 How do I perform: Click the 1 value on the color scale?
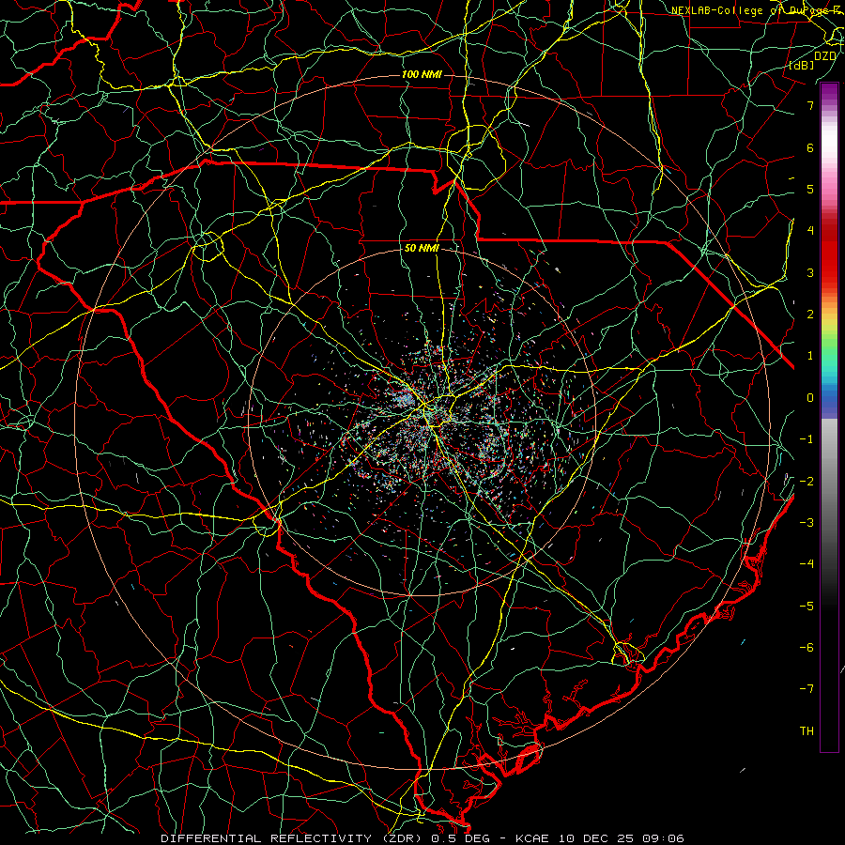(x=810, y=356)
